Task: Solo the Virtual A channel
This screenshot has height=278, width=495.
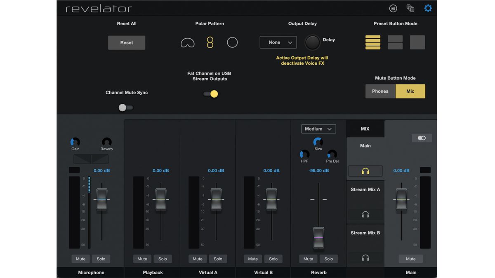Action: coord(218,259)
